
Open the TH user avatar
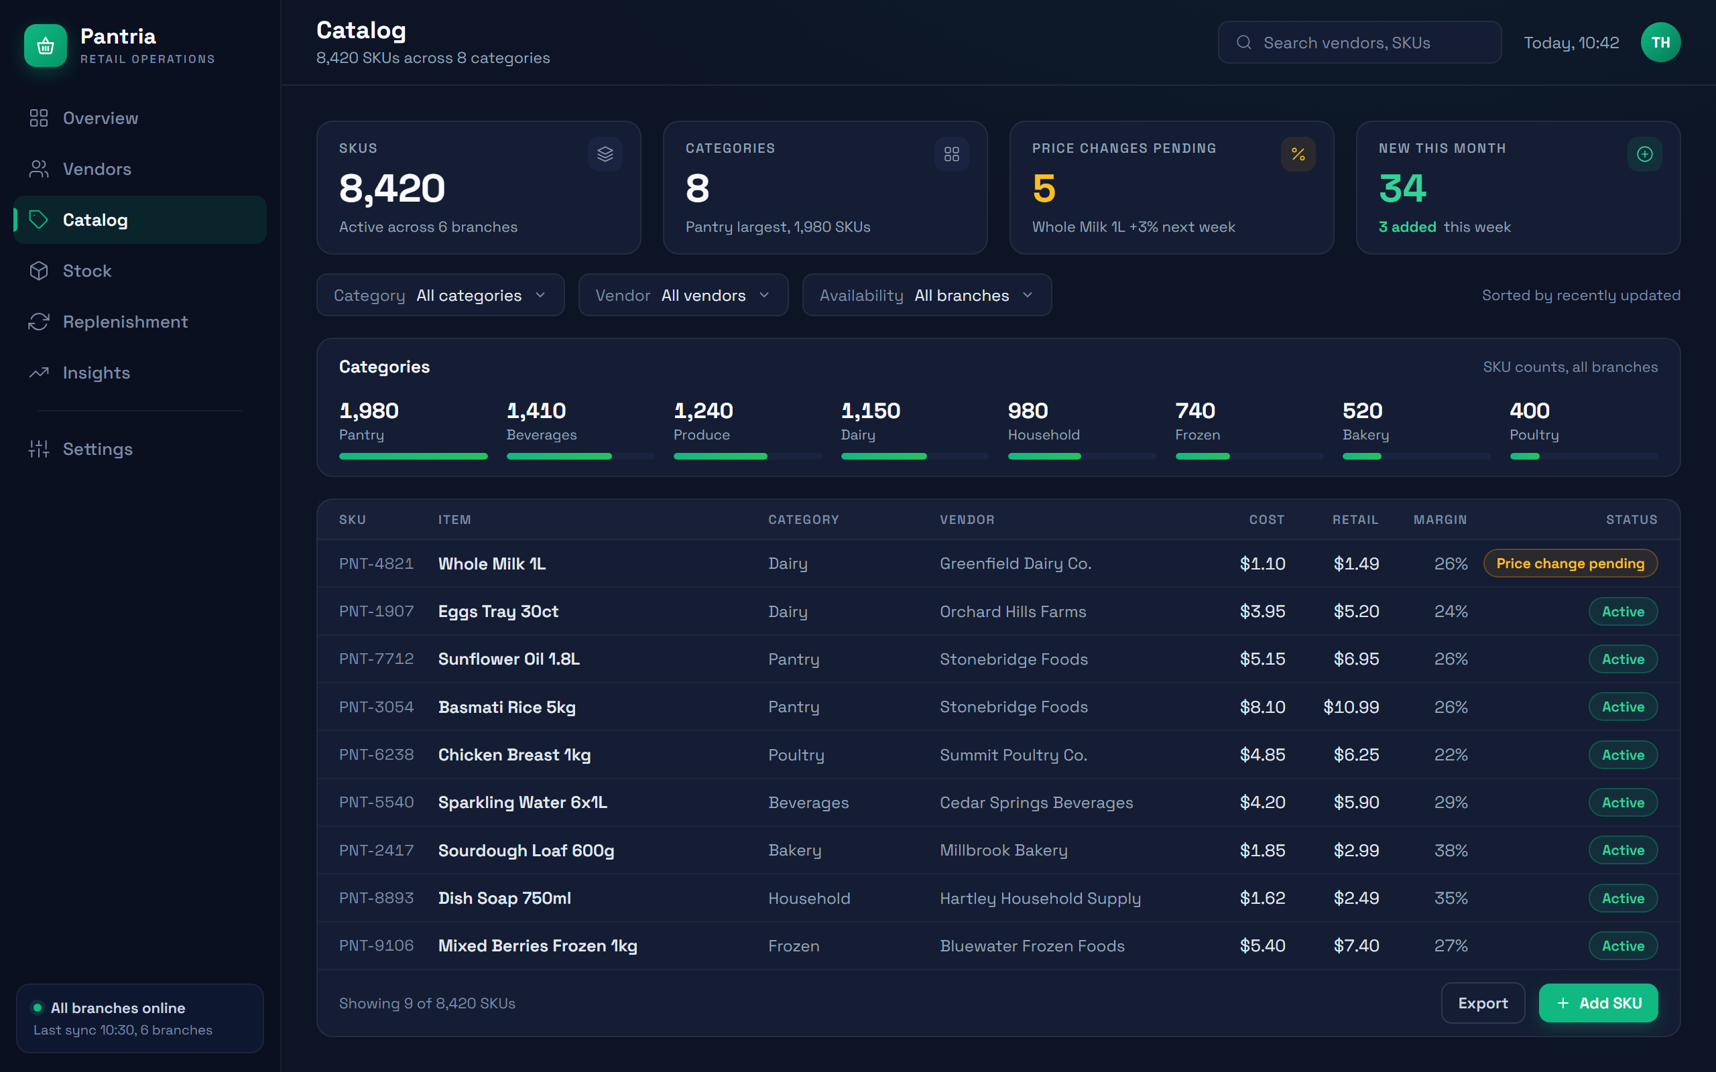pos(1660,42)
